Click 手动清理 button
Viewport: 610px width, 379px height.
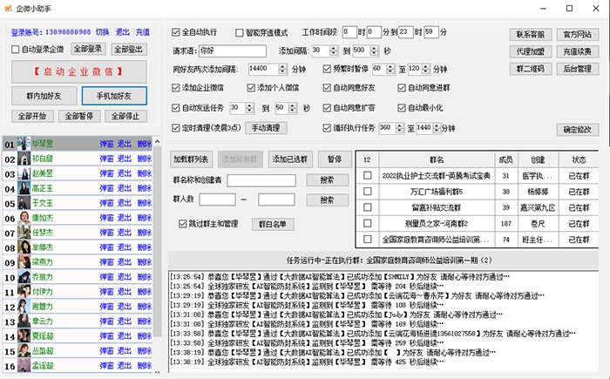(x=266, y=127)
